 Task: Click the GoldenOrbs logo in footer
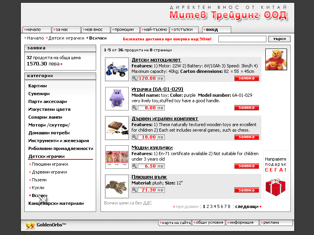[46, 225]
